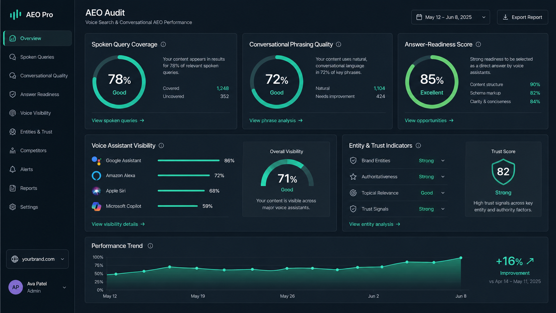Click the 71% Overall Visibility gauge
556x313 pixels.
[287, 173]
